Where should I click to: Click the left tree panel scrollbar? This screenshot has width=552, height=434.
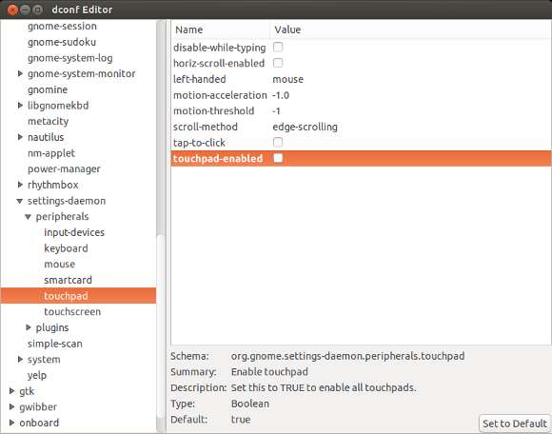coord(161,226)
